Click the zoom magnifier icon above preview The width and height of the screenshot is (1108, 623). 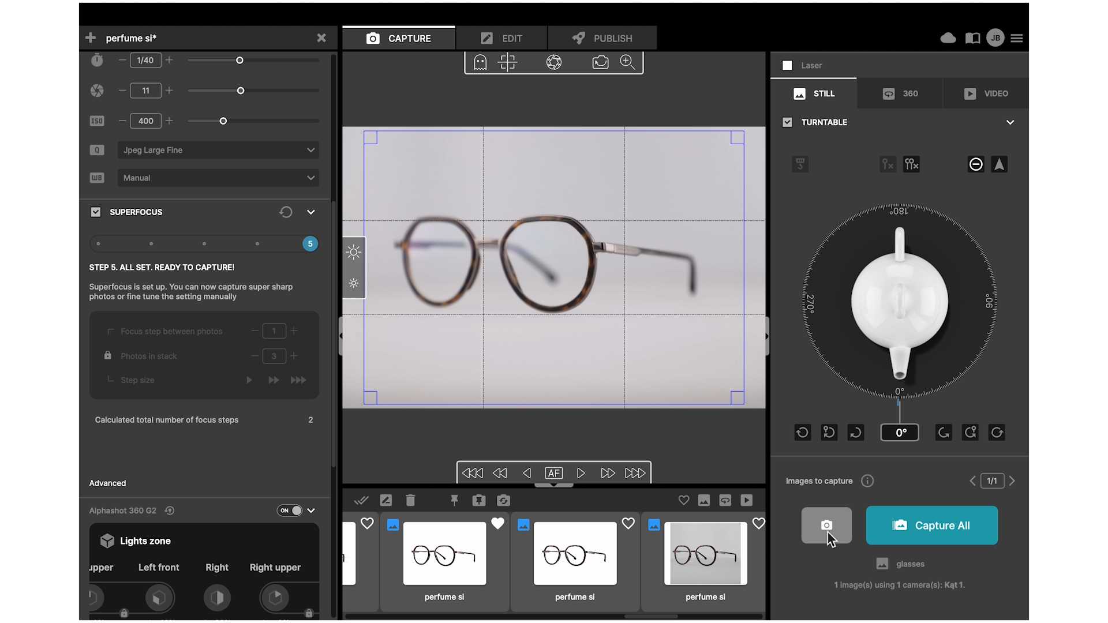click(x=627, y=62)
